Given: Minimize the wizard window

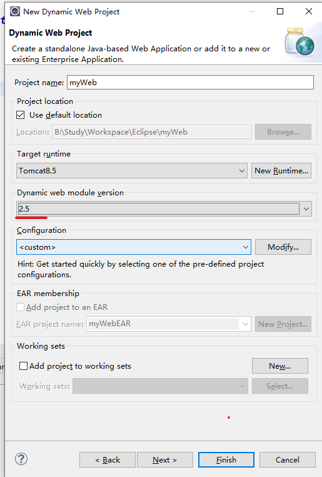Looking at the screenshot, I should click(x=252, y=11).
